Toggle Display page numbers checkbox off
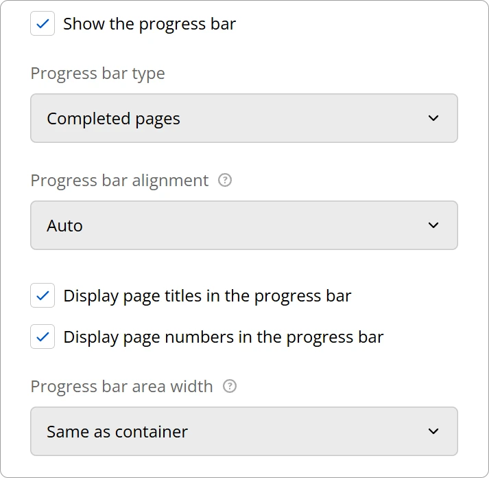The image size is (489, 478). coord(43,337)
